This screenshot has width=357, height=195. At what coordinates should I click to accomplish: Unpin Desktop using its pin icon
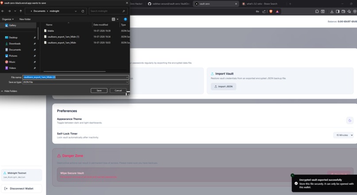[x=35, y=37]
